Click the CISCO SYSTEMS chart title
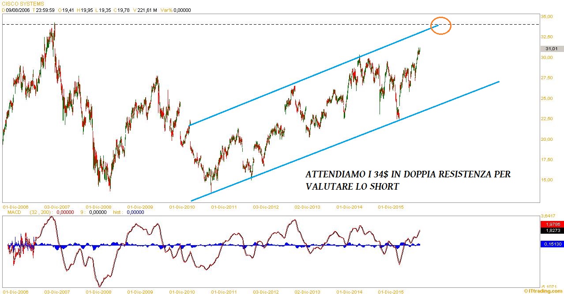Viewport: 564px width, 294px height. tap(23, 4)
